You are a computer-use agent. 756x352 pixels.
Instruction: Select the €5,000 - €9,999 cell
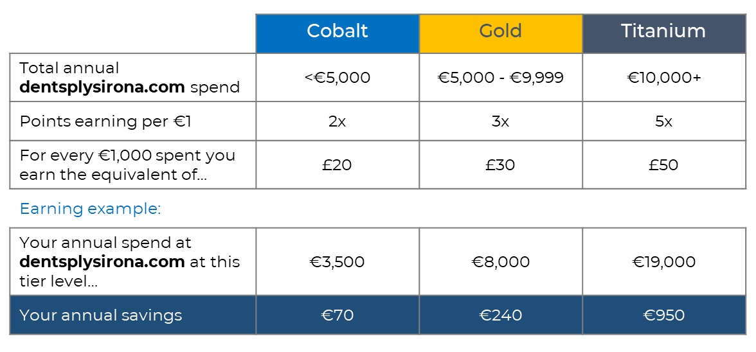click(x=500, y=78)
